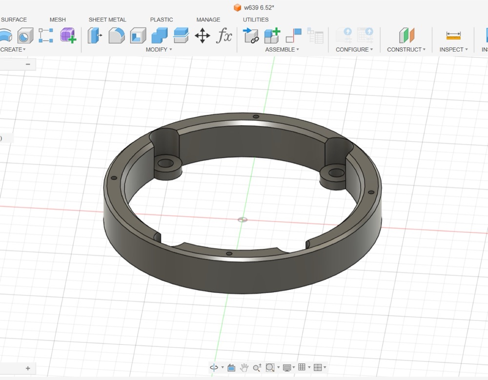Open the Plastic tab
The height and width of the screenshot is (380, 488).
162,19
